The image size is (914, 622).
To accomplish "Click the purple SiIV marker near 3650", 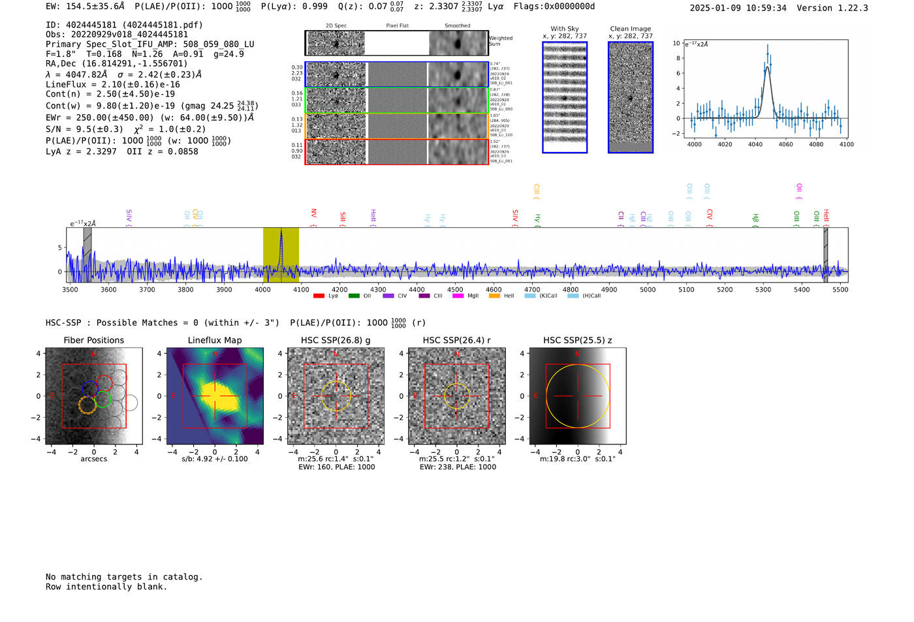I will [x=129, y=217].
